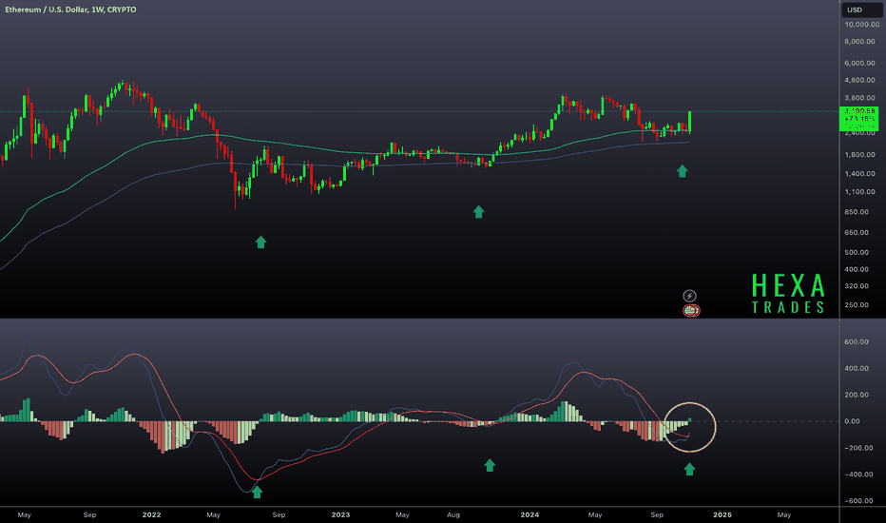This screenshot has width=886, height=523.
Task: Click the 4,800.00 price axis label
Action: [859, 80]
